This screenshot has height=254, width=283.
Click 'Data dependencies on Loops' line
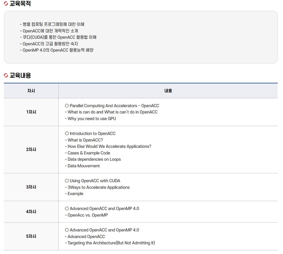(x=94, y=159)
